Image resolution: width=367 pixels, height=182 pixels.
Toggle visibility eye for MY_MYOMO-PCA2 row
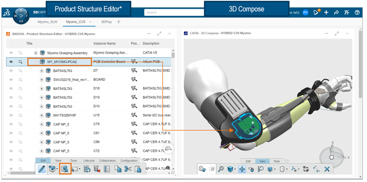[11, 62]
